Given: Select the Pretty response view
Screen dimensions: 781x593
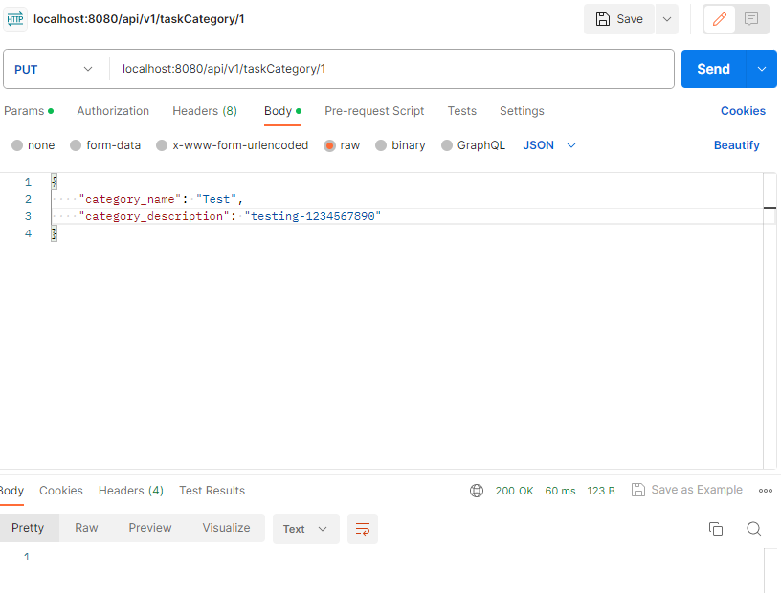Looking at the screenshot, I should [x=28, y=528].
